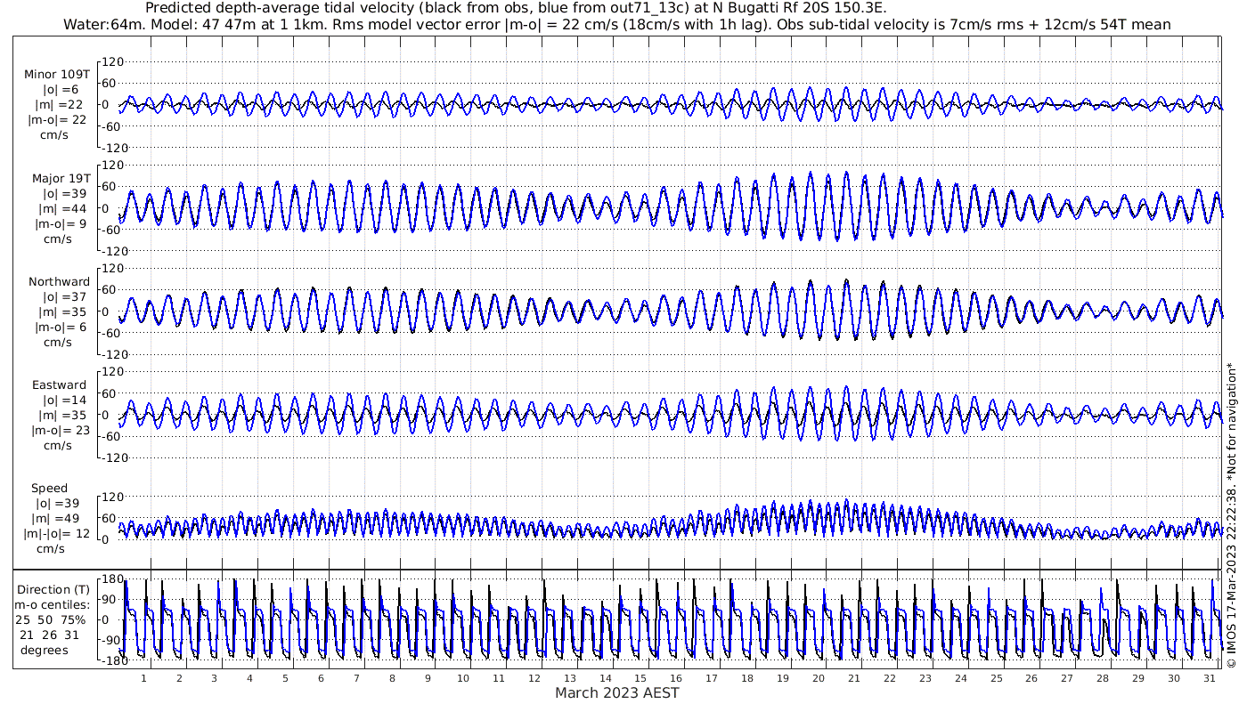Click day '20' on the date axis
Image resolution: width=1247 pixels, height=712 pixels.
[819, 678]
